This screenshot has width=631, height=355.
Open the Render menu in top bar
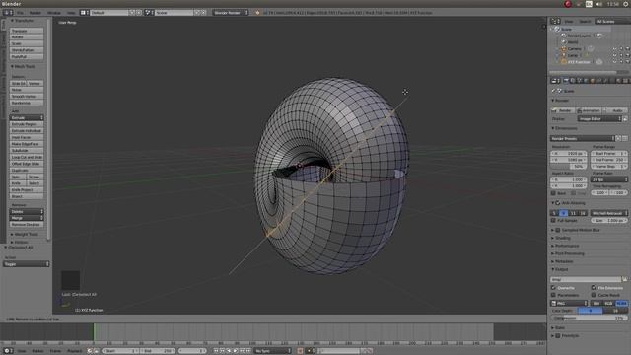[x=35, y=13]
